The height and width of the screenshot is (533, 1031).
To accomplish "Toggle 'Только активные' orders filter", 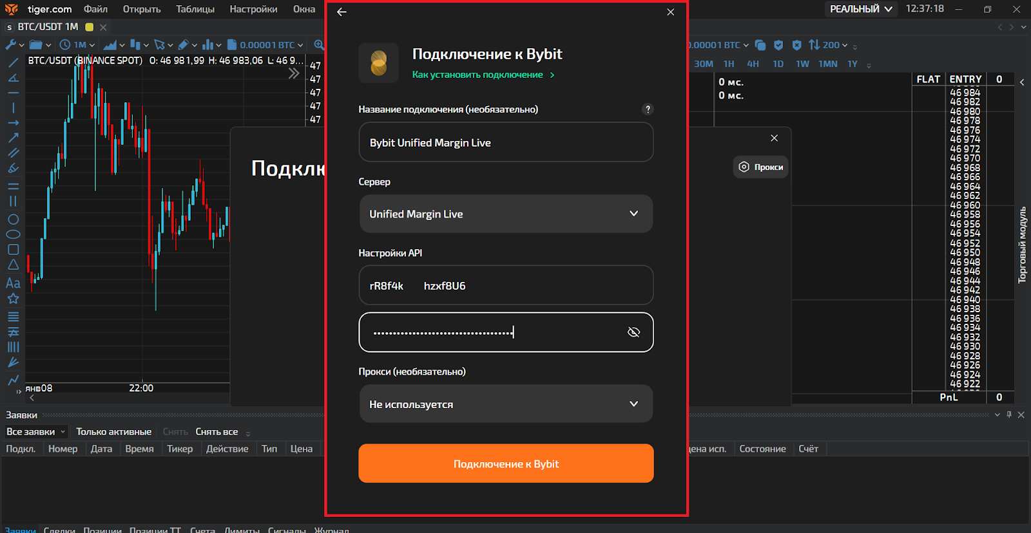I will coord(113,432).
